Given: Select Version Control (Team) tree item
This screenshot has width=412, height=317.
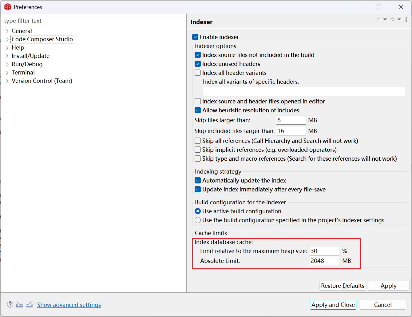Looking at the screenshot, I should [42, 81].
